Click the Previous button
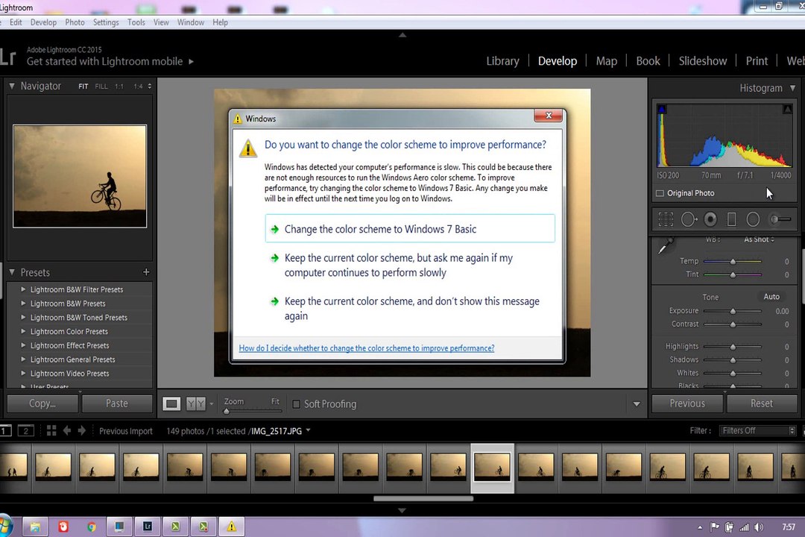The height and width of the screenshot is (537, 805). click(x=687, y=403)
